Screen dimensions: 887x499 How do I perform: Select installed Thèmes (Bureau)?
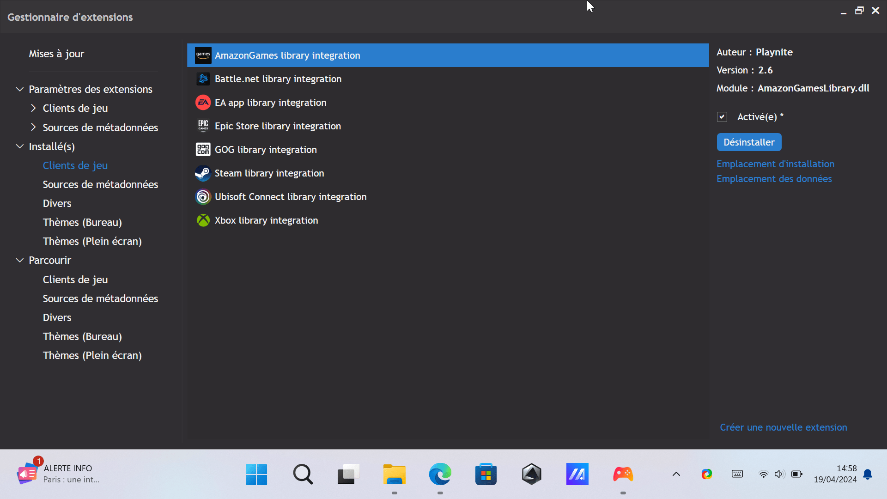(82, 222)
